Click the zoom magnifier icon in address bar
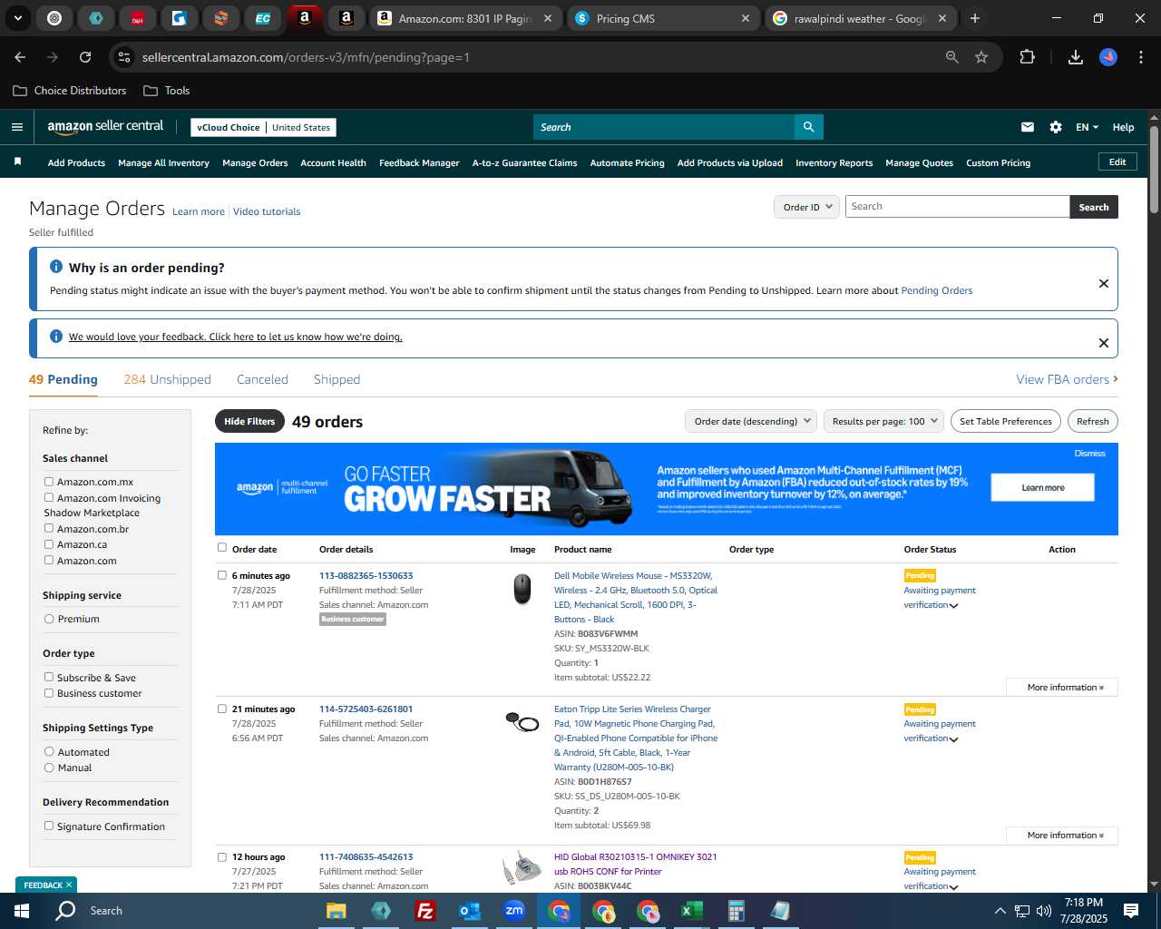The width and height of the screenshot is (1161, 929). [951, 57]
